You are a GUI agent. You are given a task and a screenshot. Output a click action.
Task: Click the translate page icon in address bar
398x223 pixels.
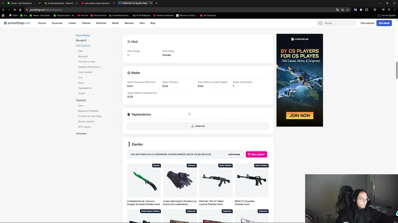point(337,10)
